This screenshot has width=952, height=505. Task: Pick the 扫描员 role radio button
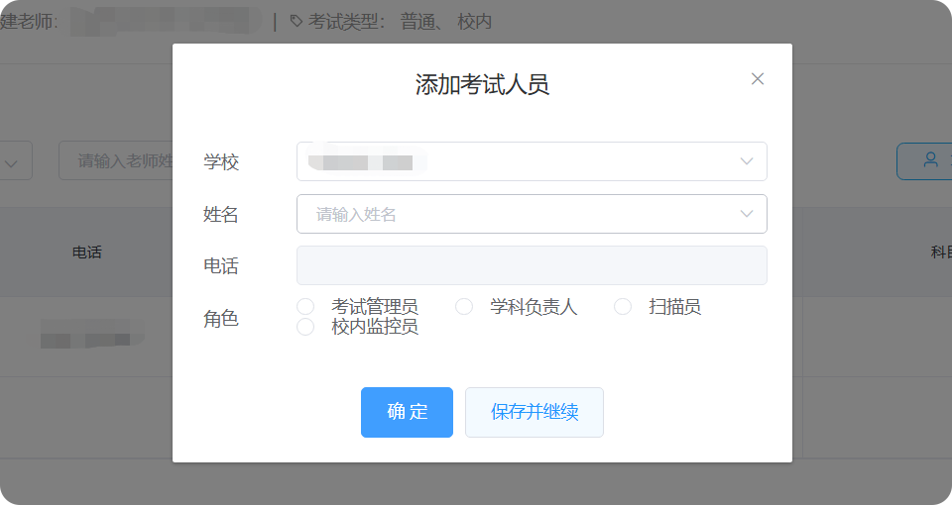pos(623,307)
